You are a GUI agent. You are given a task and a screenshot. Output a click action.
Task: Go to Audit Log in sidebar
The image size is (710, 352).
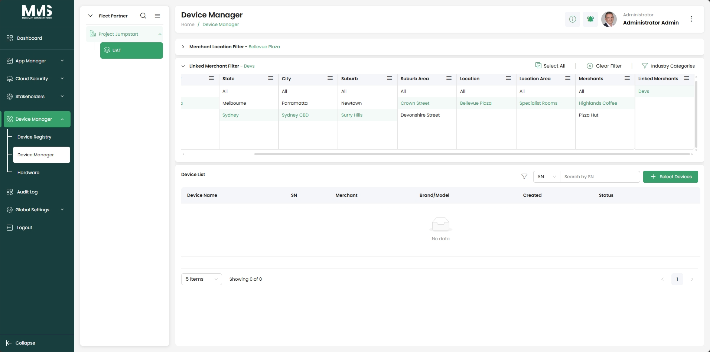pyautogui.click(x=27, y=192)
